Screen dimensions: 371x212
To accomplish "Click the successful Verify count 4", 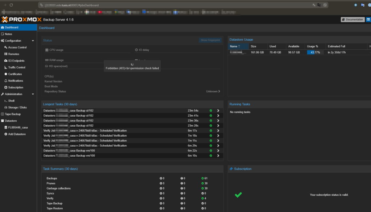I will click(x=204, y=198).
